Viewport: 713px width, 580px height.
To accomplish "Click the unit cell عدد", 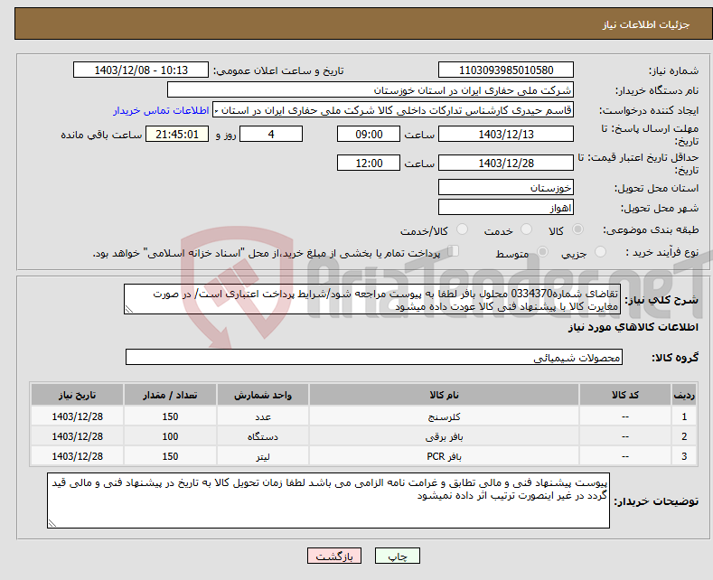I will (263, 416).
